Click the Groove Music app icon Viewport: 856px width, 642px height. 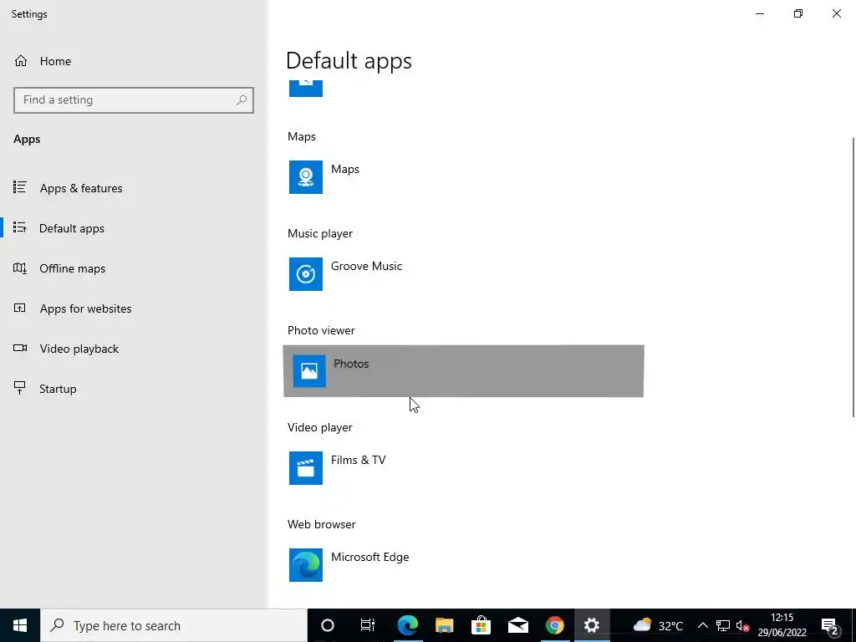[306, 274]
